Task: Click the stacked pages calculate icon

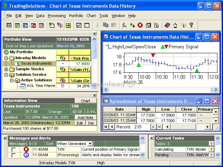Action: point(148,25)
